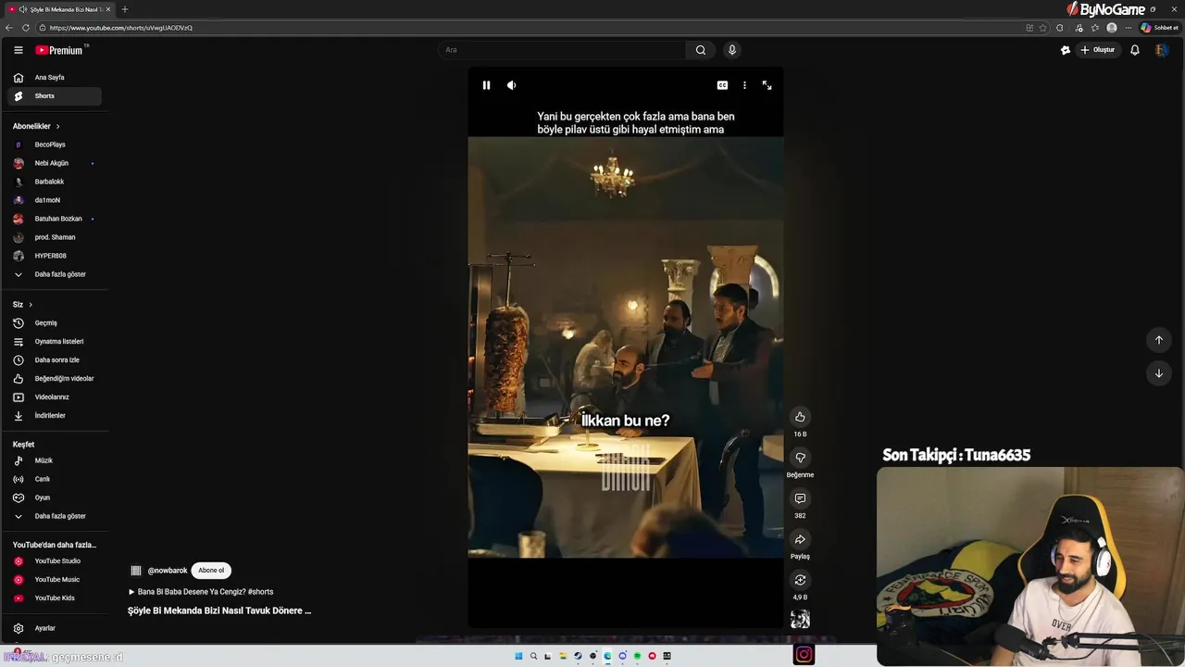Go to the next Short (down arrow)

[1158, 373]
